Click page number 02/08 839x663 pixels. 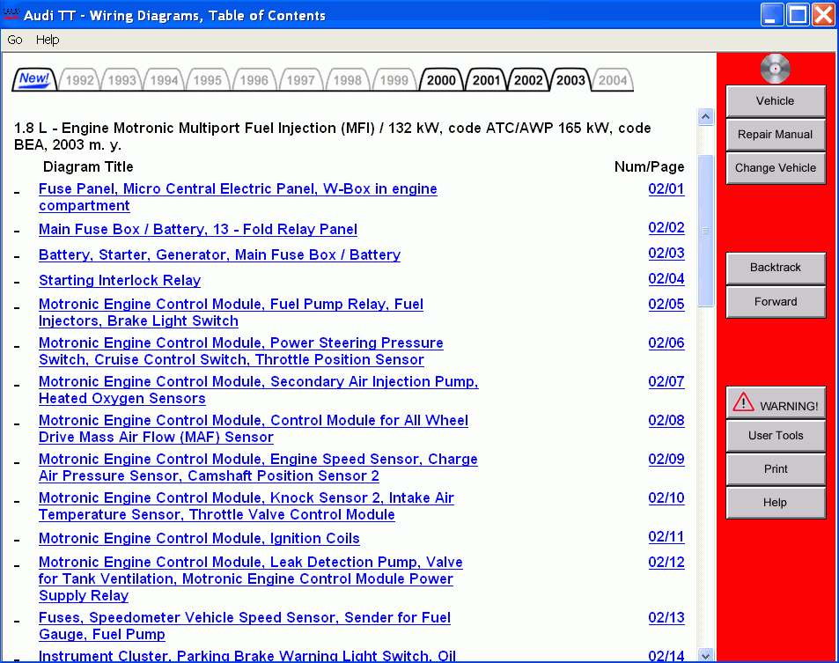point(666,420)
